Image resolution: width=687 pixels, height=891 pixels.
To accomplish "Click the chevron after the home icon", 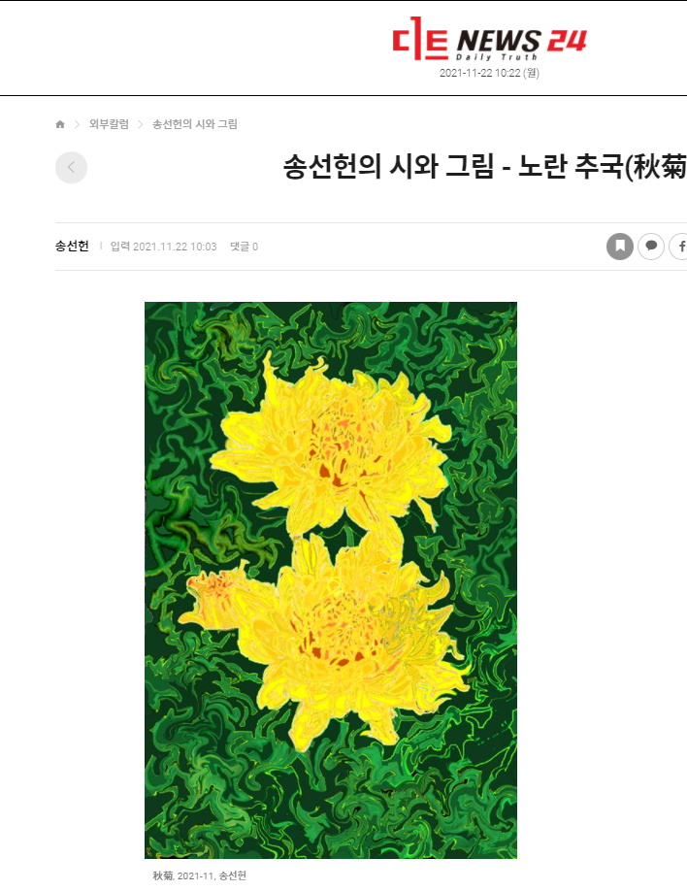I will (x=78, y=124).
